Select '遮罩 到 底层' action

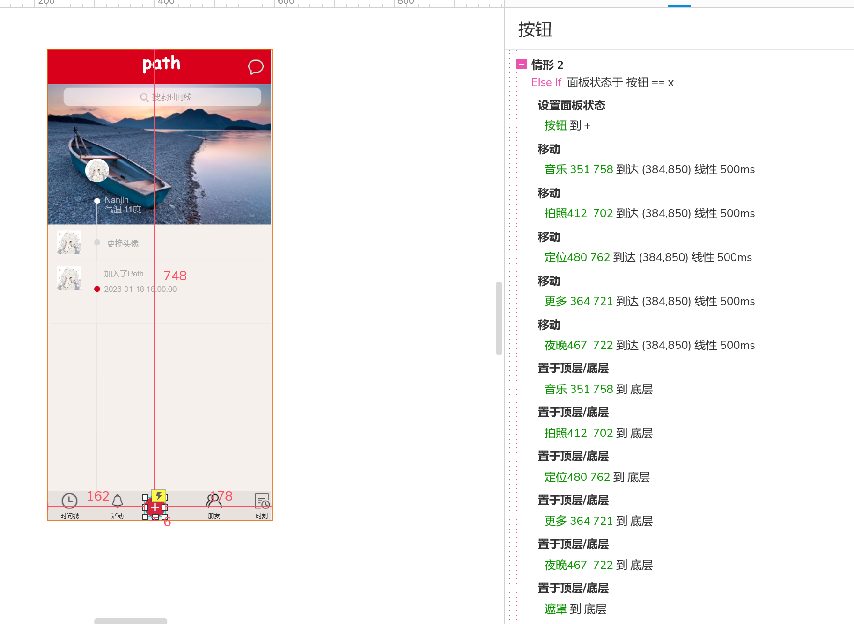tap(575, 609)
